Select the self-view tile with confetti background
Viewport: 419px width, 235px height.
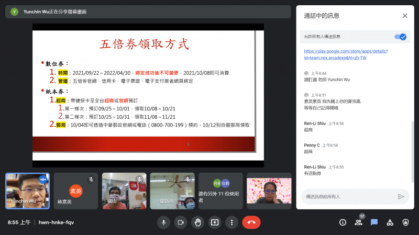269,191
